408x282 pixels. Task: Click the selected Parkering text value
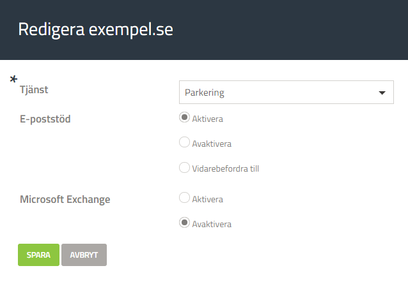coord(205,93)
